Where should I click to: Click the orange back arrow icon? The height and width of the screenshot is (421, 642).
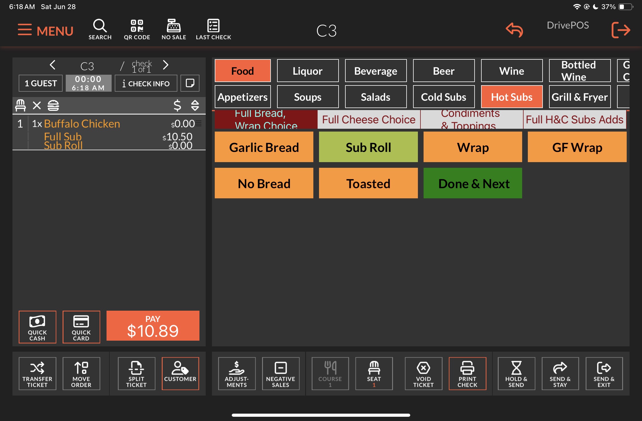tap(514, 30)
